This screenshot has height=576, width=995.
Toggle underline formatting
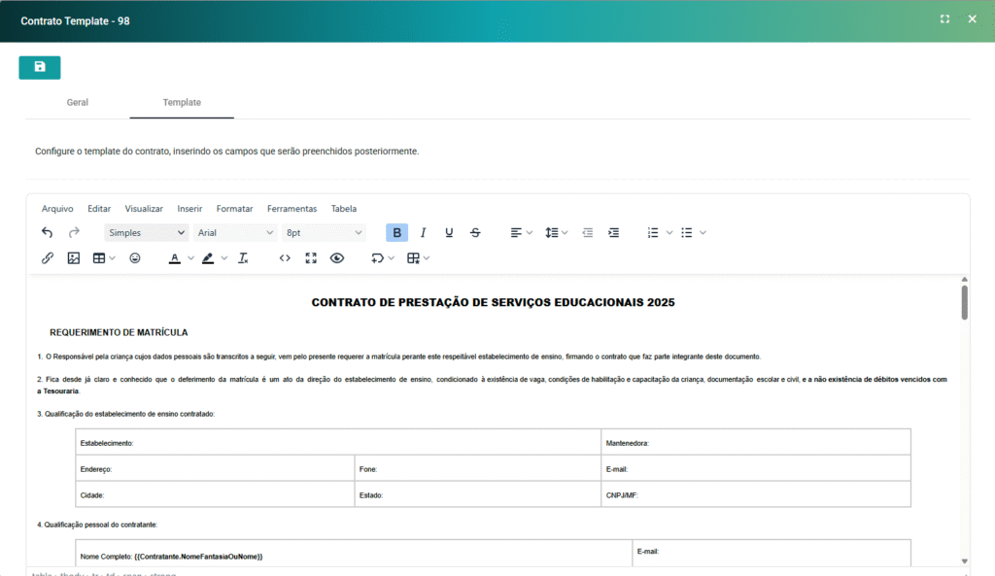tap(449, 232)
